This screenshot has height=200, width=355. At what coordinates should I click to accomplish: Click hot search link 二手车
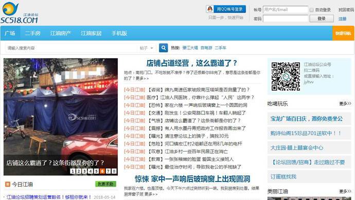coord(220,48)
